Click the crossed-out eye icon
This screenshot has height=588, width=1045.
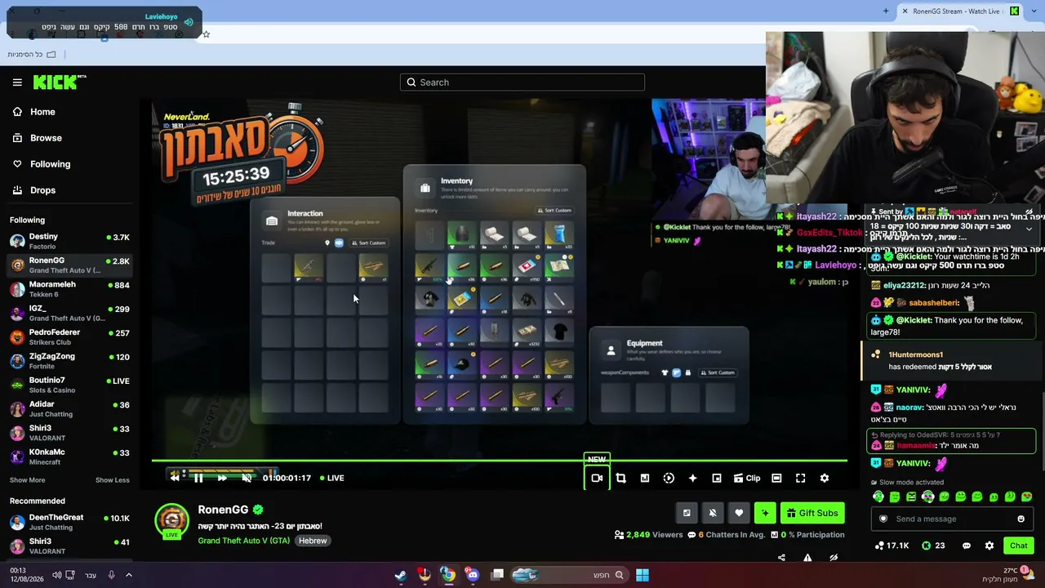pos(834,558)
